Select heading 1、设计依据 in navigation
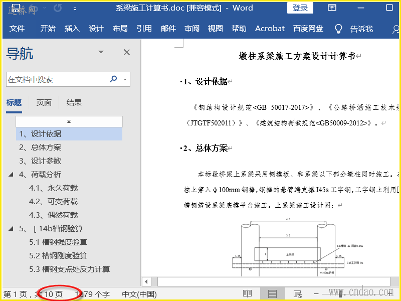 point(69,134)
